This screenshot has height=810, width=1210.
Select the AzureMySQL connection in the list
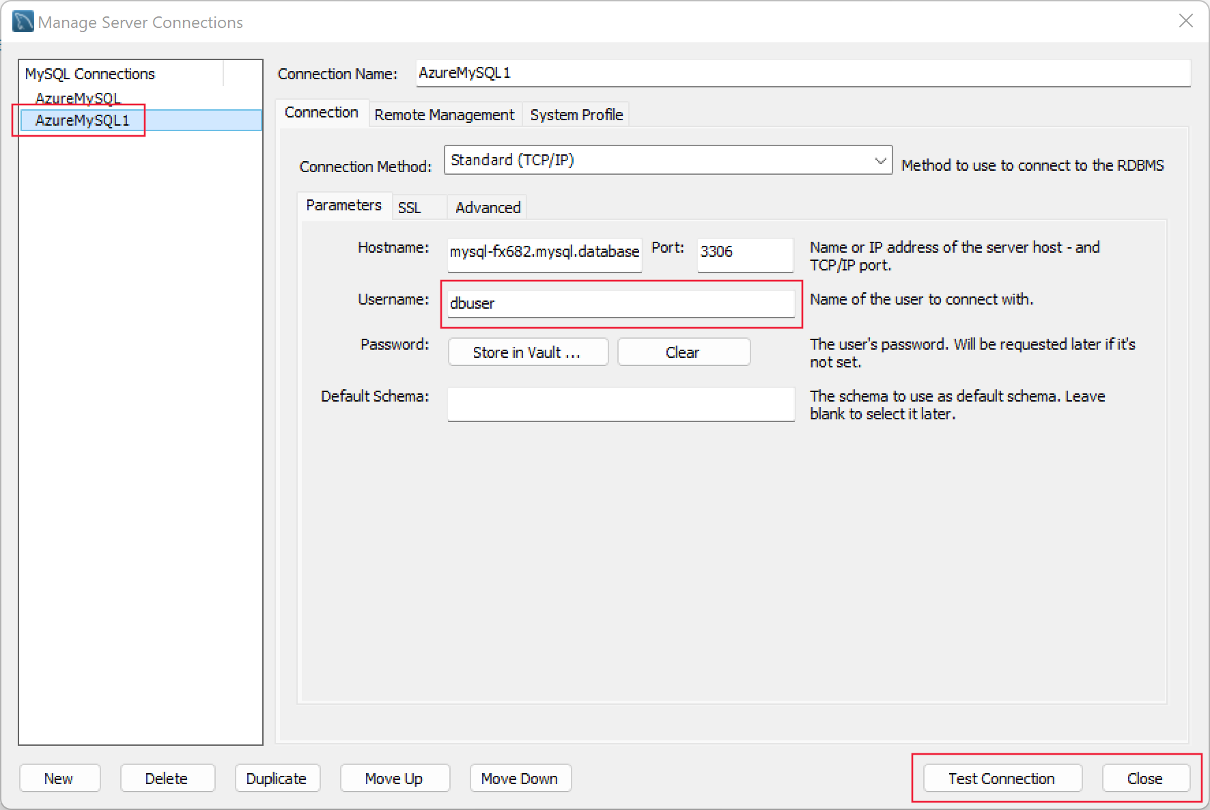pyautogui.click(x=78, y=98)
